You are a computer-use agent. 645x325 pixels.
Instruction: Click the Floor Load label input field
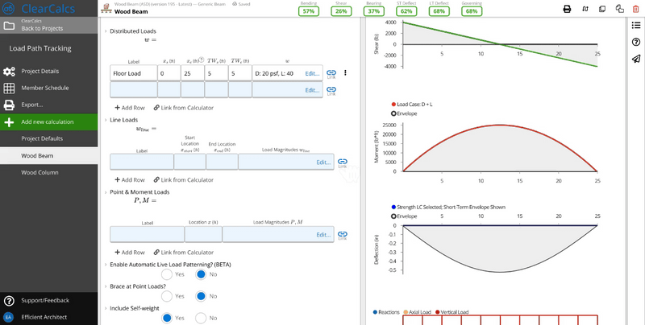[134, 73]
